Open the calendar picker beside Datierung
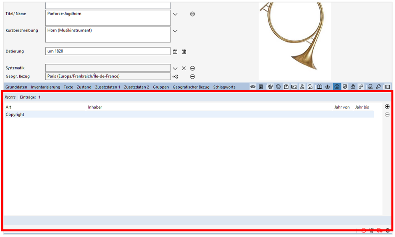Viewport: 395px width, 237px height. (176, 51)
